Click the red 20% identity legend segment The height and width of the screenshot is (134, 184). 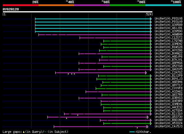click(x=21, y=5)
